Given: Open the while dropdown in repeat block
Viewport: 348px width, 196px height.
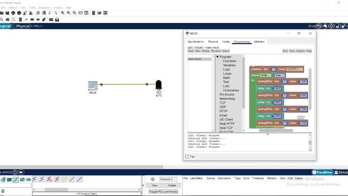Looking at the screenshot, I should coord(266,75).
